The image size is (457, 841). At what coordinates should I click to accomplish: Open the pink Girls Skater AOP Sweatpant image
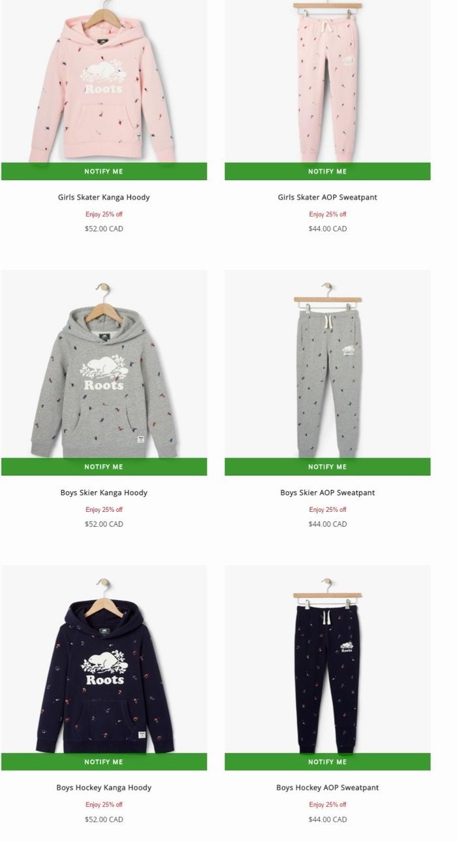coord(328,81)
